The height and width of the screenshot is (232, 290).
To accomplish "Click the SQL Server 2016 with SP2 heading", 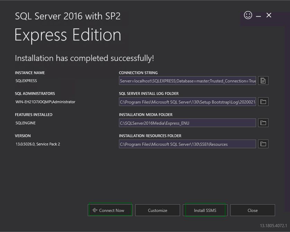I will pos(68,16).
